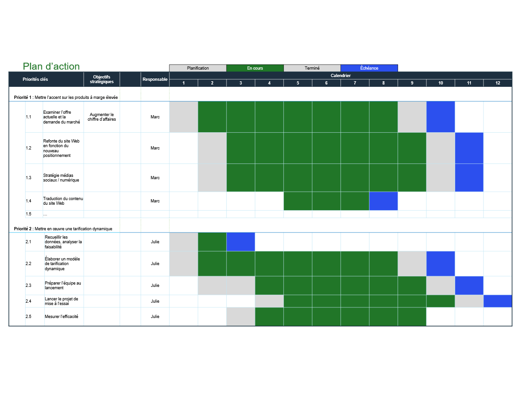Select the blue Échéance legend cell
This screenshot has height=396, width=528.
point(369,68)
